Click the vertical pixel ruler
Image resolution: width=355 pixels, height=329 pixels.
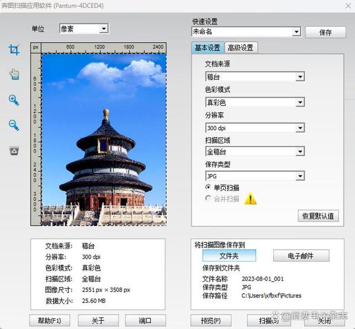click(x=35, y=140)
